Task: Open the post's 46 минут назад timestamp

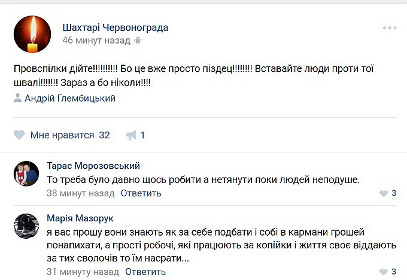Action: (96, 41)
